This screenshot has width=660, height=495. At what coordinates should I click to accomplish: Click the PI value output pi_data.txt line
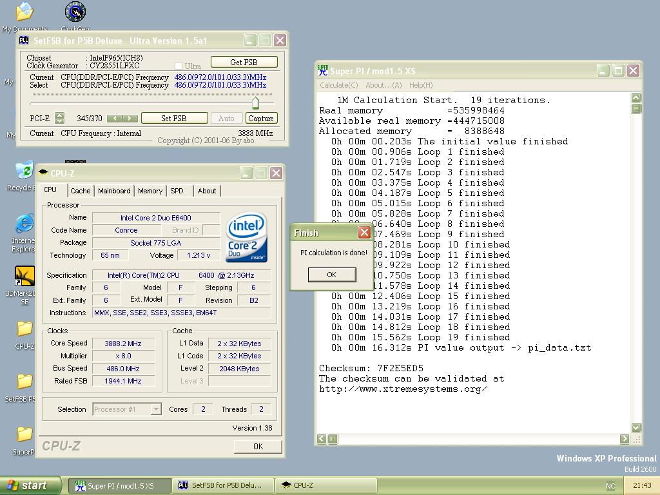click(461, 347)
